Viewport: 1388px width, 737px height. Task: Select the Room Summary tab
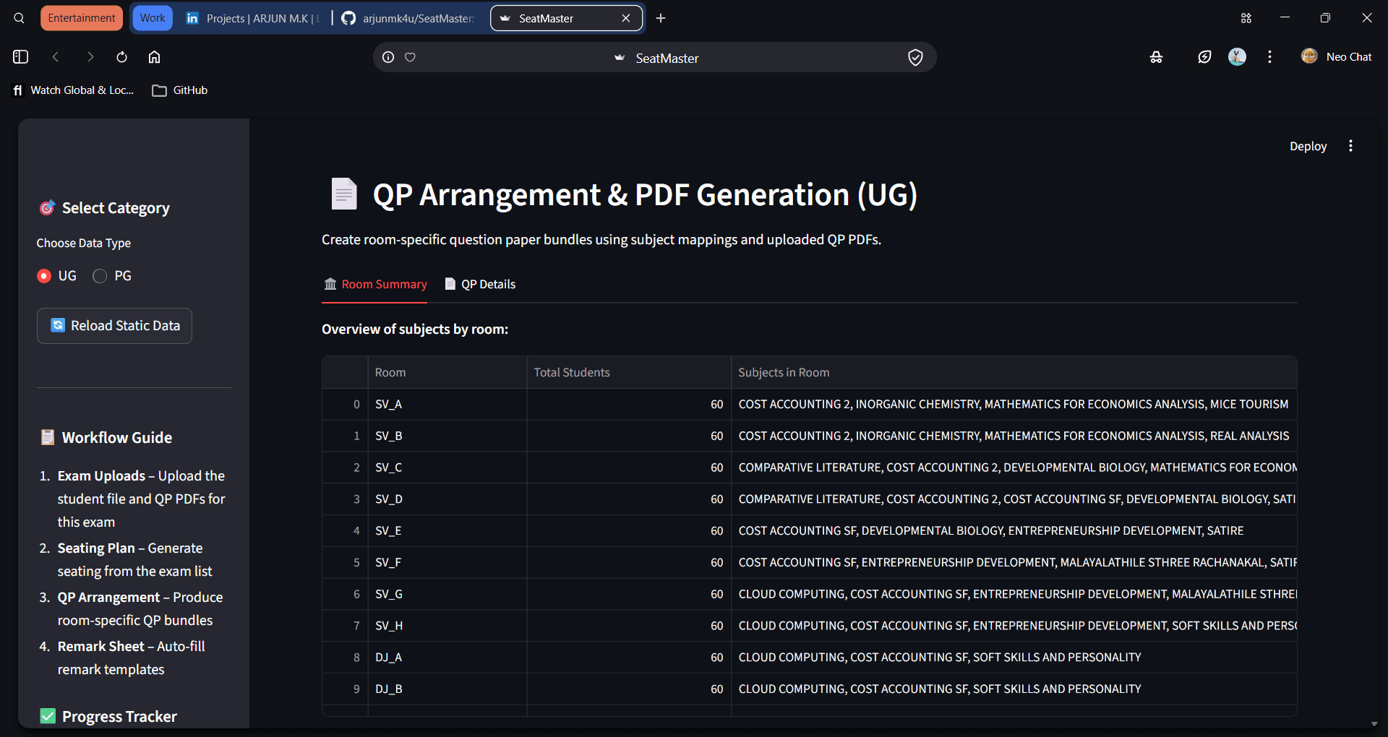375,285
